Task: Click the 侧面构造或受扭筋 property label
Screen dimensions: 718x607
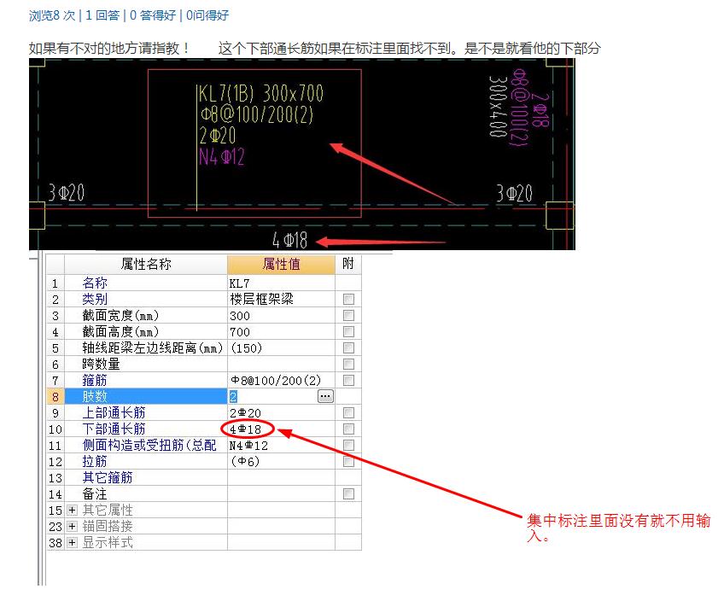Action: [x=149, y=446]
